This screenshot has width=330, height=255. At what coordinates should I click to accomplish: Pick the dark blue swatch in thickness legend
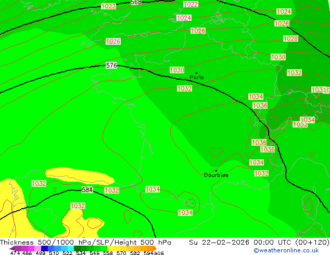click(x=44, y=248)
